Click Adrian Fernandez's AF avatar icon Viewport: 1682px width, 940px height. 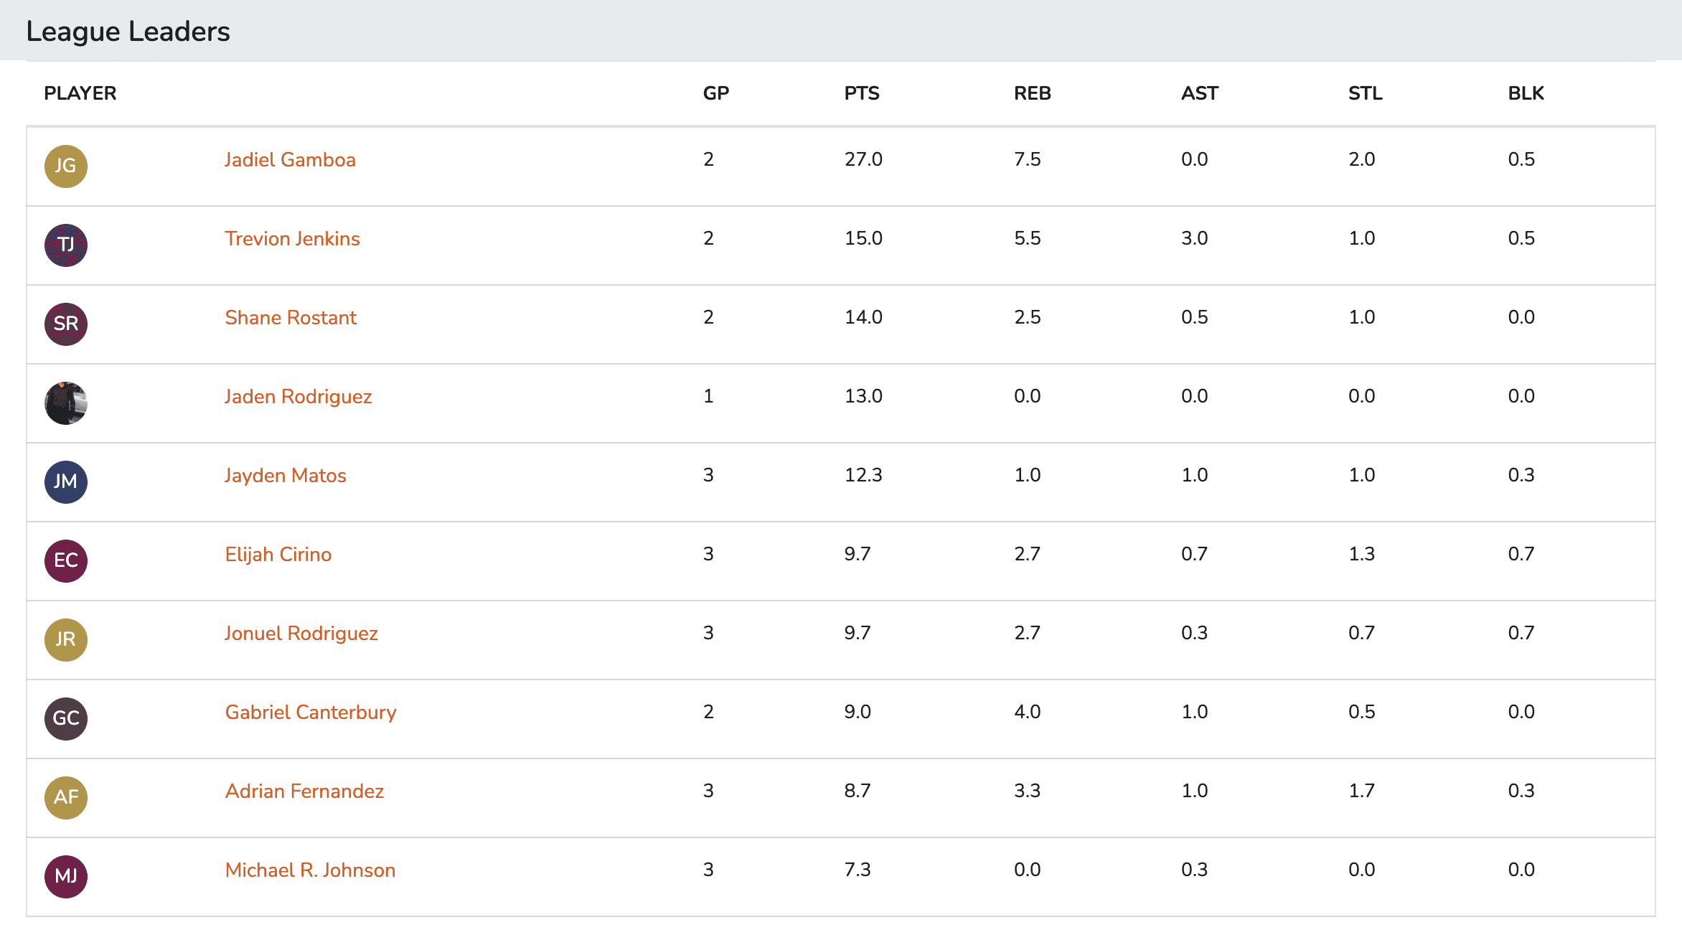pyautogui.click(x=66, y=798)
